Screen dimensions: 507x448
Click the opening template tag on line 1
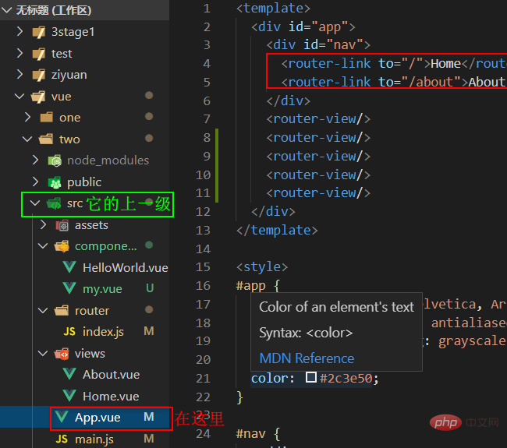(273, 8)
